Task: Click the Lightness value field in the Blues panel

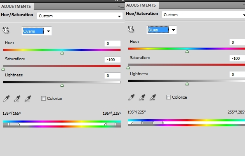Action: [x=237, y=74]
